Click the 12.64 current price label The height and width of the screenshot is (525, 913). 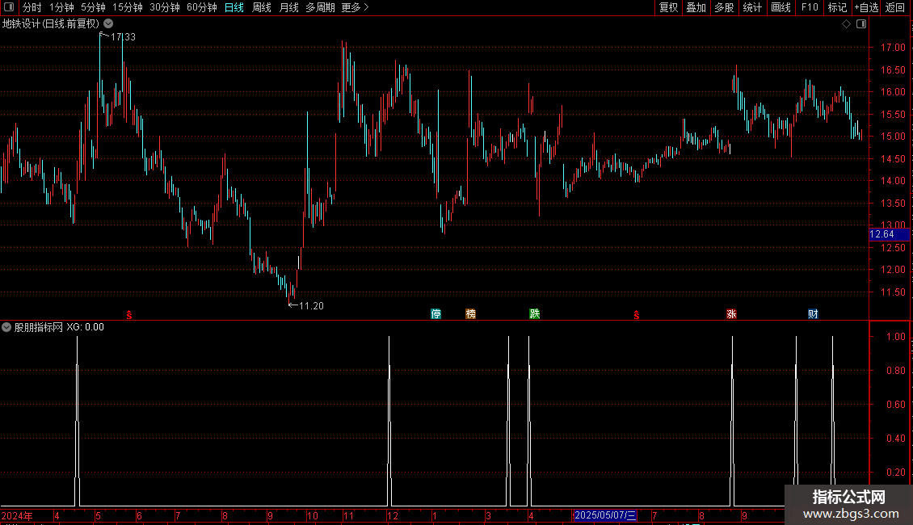pos(889,234)
